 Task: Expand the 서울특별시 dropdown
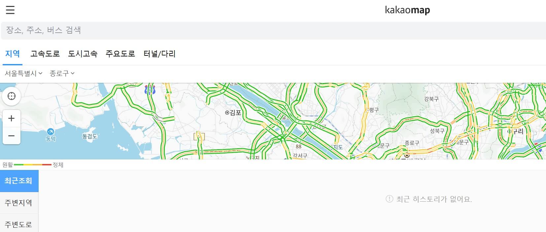(21, 73)
